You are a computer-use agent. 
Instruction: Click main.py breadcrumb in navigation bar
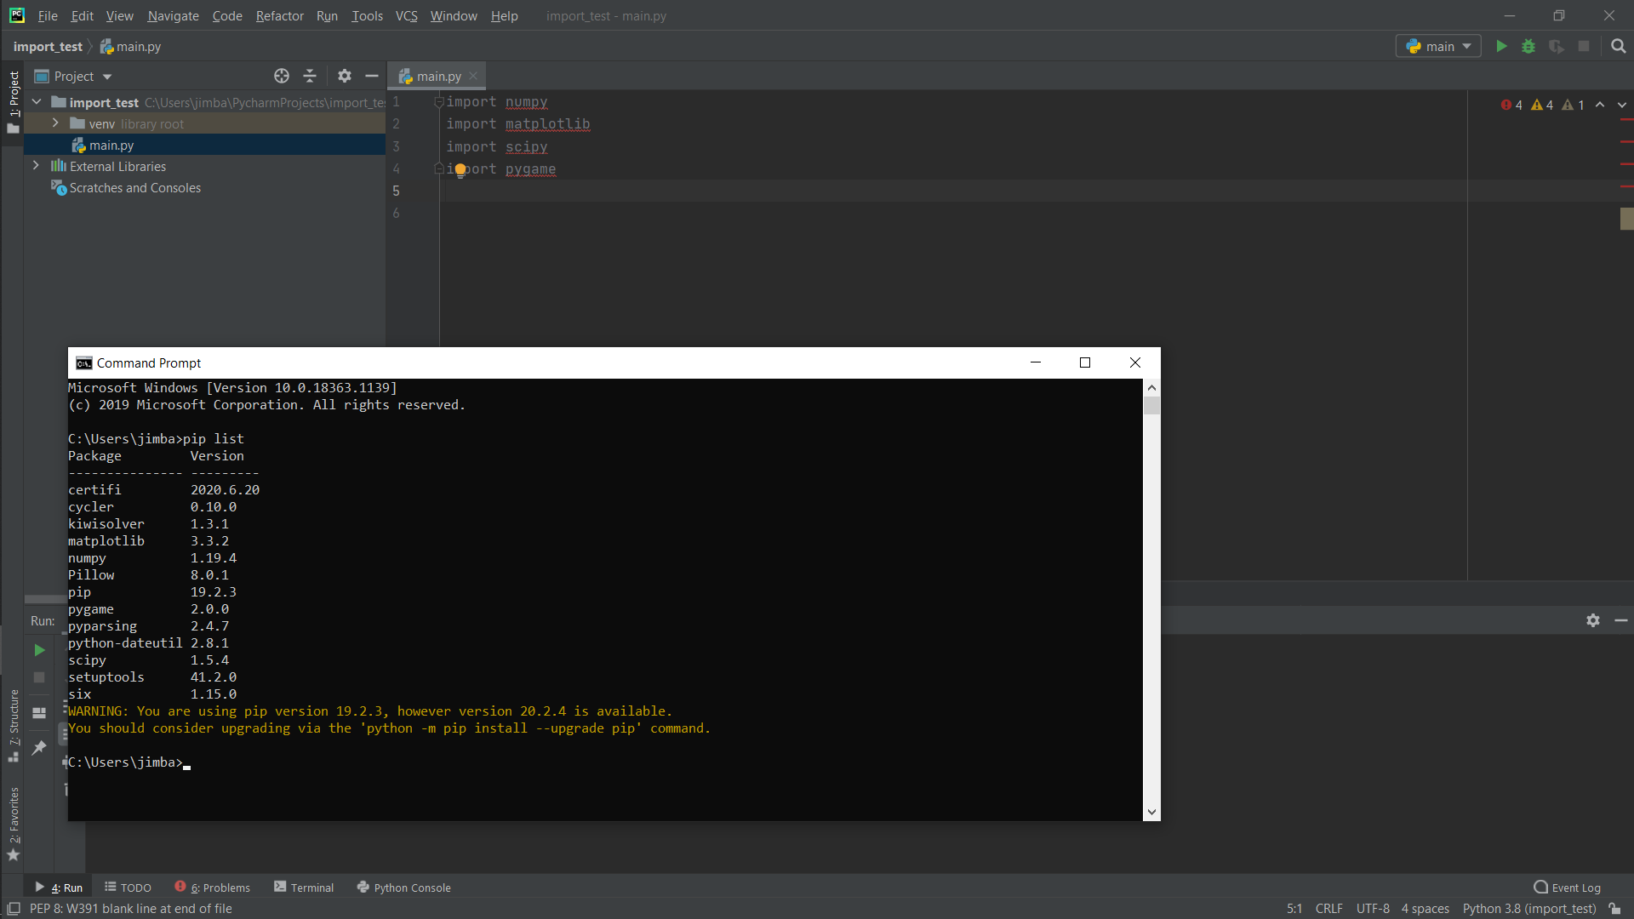pyautogui.click(x=130, y=46)
